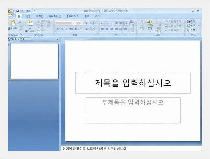
Task: Click the Copy icon in clipboard group
Action: pos(20,26)
